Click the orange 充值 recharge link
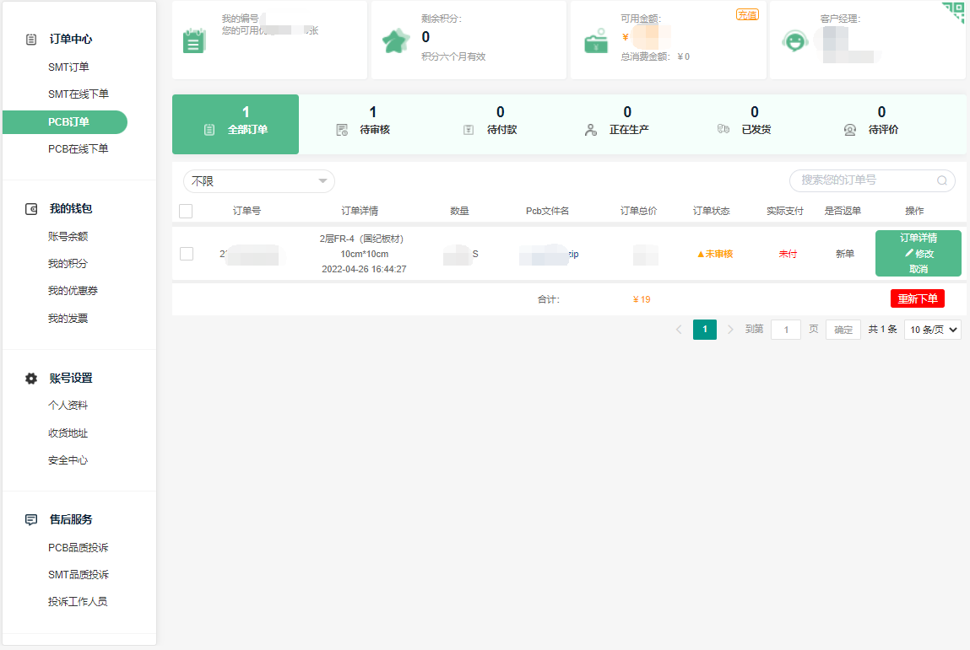Viewport: 970px width, 650px height. click(747, 14)
